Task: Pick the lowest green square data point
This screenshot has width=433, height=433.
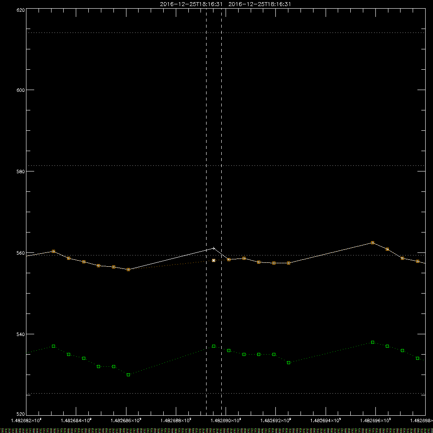Action: pyautogui.click(x=129, y=375)
